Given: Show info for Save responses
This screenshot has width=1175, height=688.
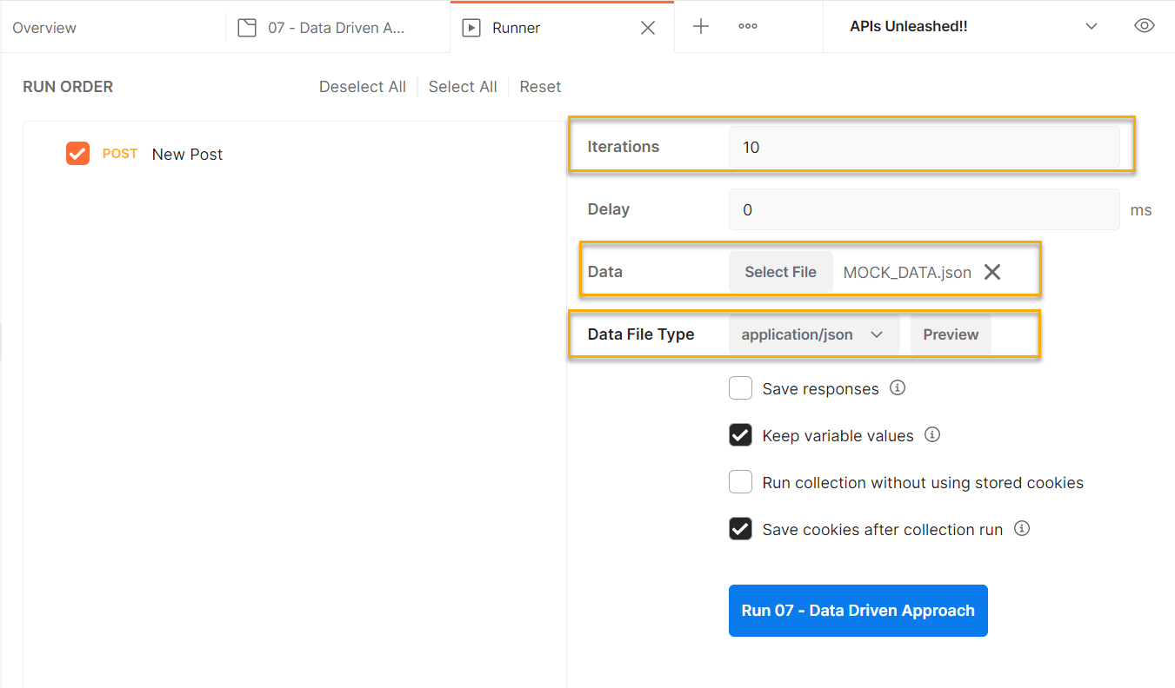Looking at the screenshot, I should [x=898, y=388].
